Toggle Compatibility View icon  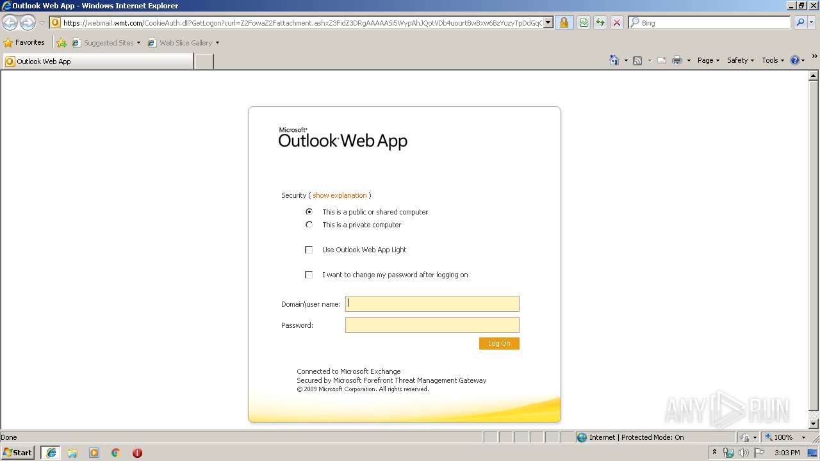point(584,22)
